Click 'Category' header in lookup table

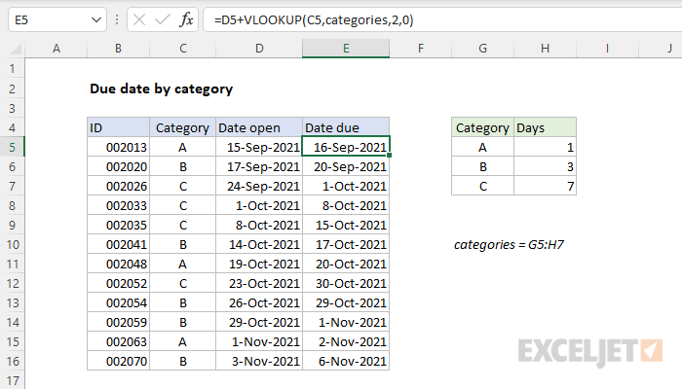pos(482,127)
